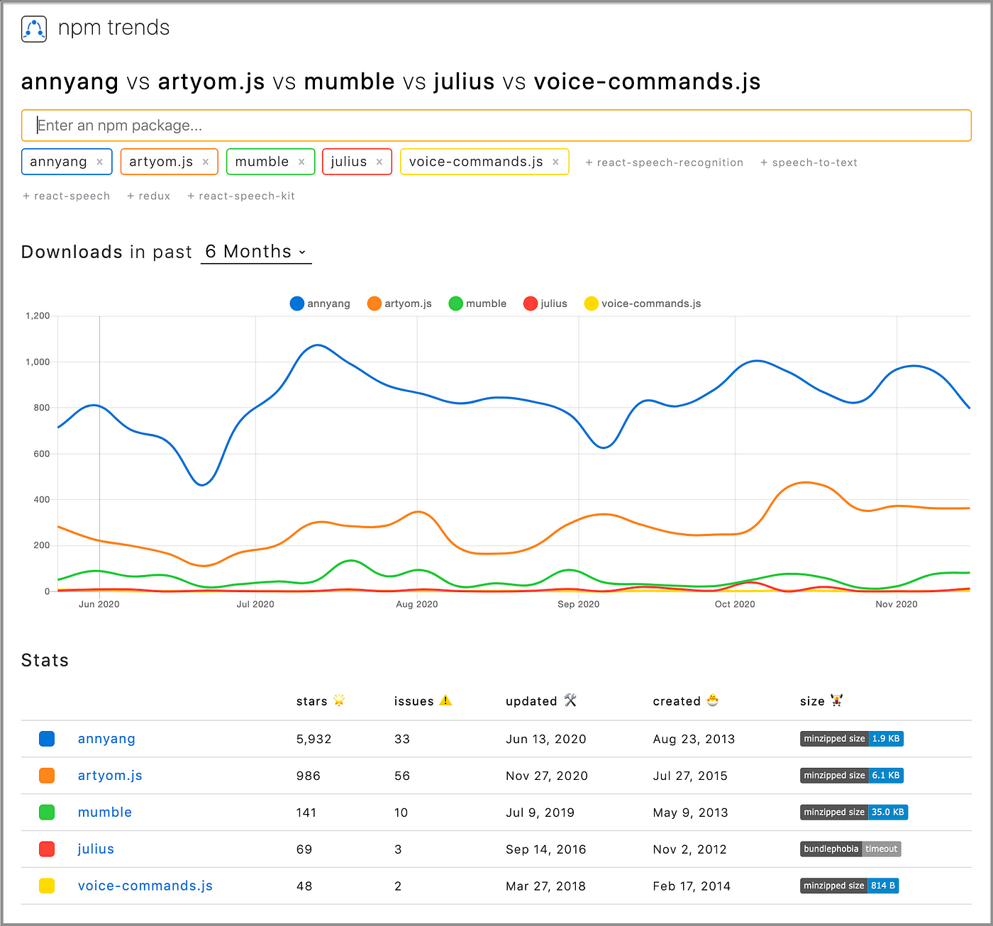Select artyom.js package tag label
The width and height of the screenshot is (993, 926).
(x=161, y=162)
